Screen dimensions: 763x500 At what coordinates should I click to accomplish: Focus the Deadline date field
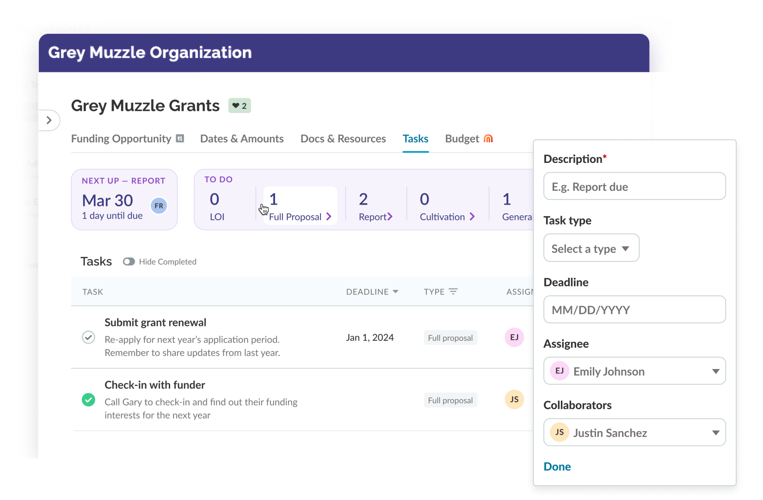coord(634,309)
